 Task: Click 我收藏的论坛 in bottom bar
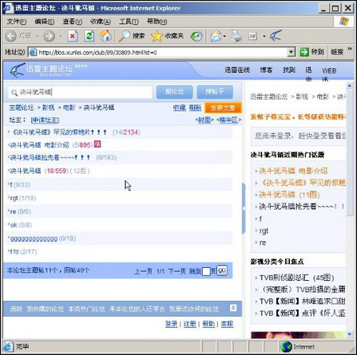(x=45, y=309)
